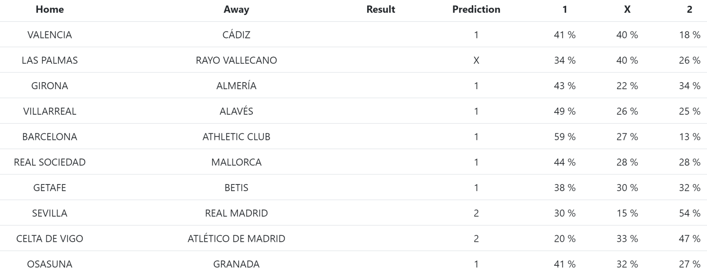This screenshot has height=275, width=707.
Task: Click the ATLÉTICO DE MADRID cell
Action: pyautogui.click(x=236, y=239)
